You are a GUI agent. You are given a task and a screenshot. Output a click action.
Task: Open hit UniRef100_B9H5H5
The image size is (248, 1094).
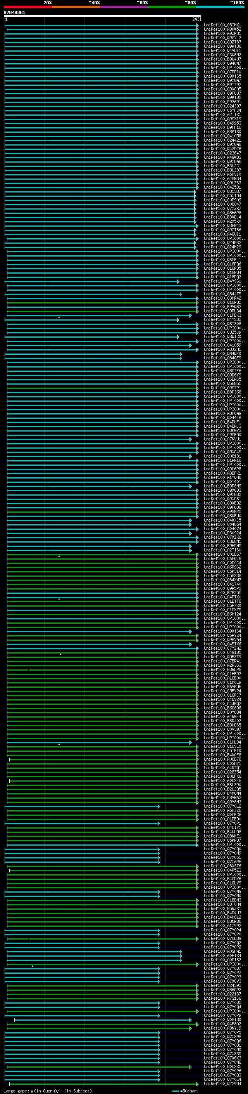222,546
